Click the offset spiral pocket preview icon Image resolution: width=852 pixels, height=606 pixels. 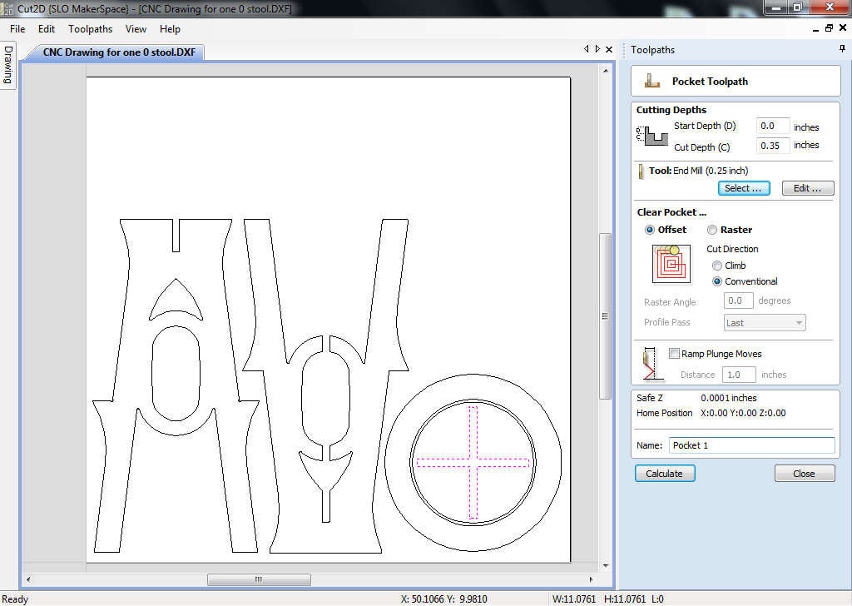point(671,264)
